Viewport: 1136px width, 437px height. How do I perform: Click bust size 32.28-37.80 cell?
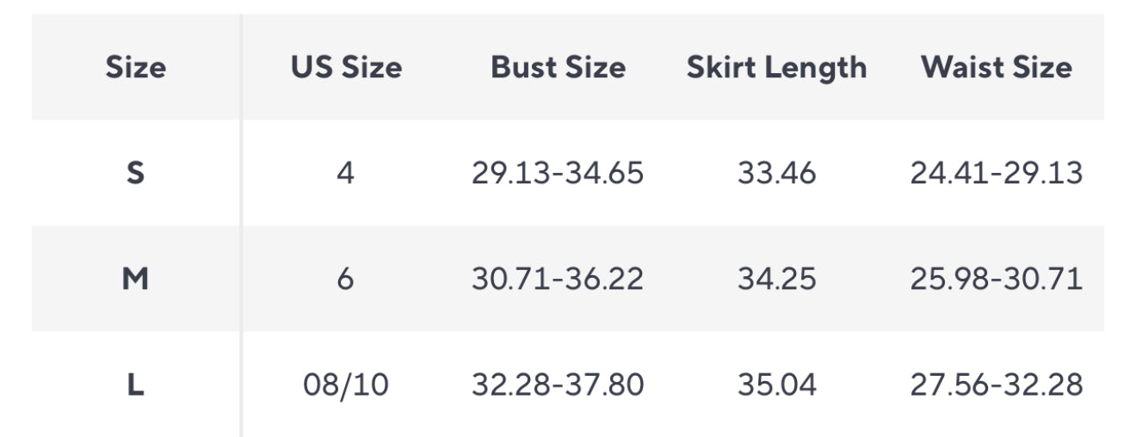[558, 385]
